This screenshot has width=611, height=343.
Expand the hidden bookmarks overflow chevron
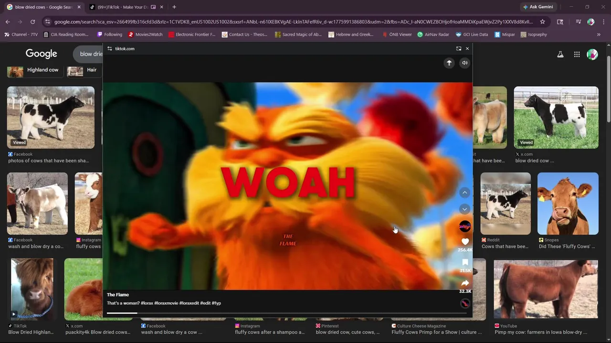tap(599, 35)
